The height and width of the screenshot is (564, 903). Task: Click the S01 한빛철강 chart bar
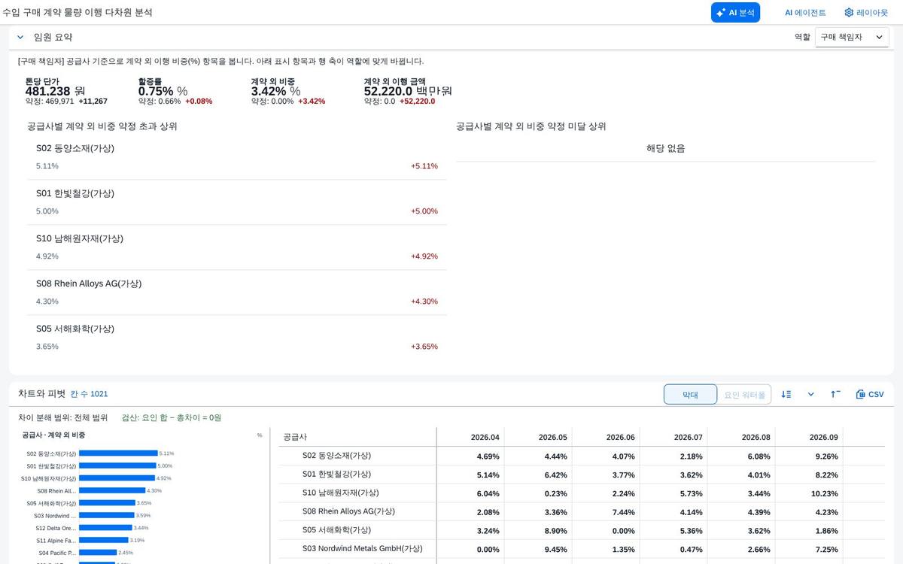117,465
